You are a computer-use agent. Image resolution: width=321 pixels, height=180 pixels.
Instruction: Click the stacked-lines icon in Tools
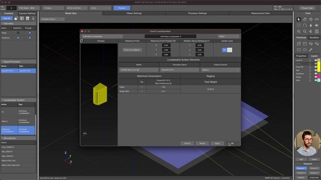(x=316, y=31)
